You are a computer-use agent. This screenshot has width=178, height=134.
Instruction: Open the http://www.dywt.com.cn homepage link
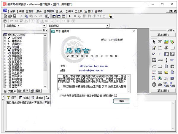click(93, 66)
